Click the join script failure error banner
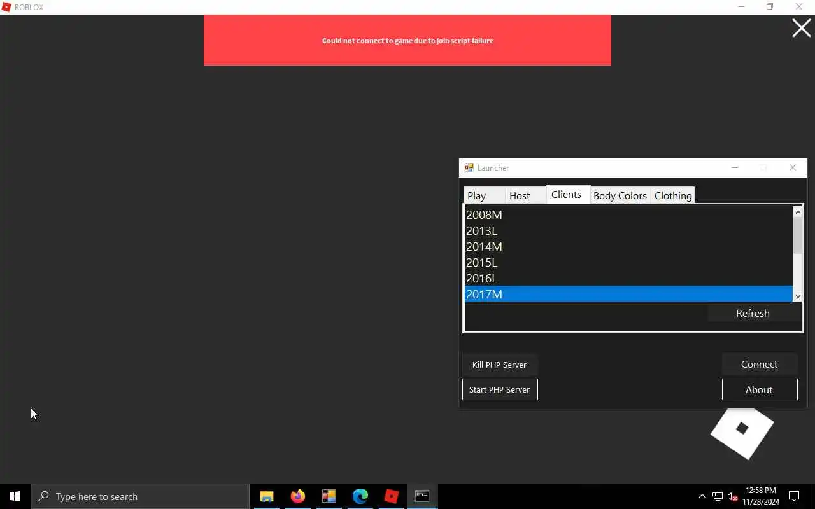 point(407,40)
